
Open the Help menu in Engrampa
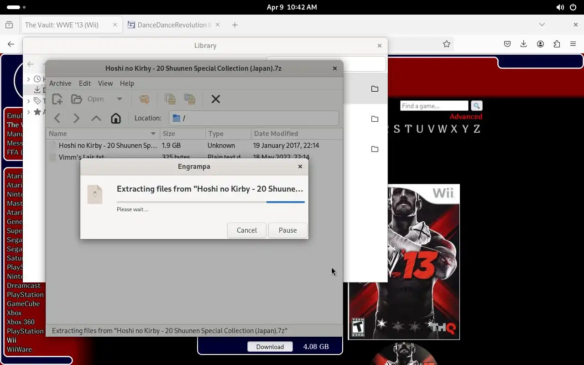127,83
